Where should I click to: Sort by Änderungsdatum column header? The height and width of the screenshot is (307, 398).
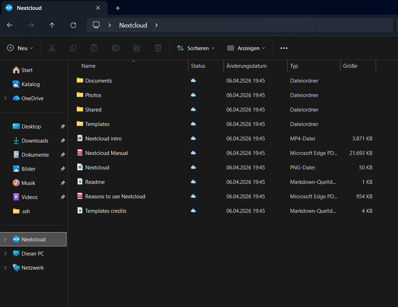(x=247, y=66)
